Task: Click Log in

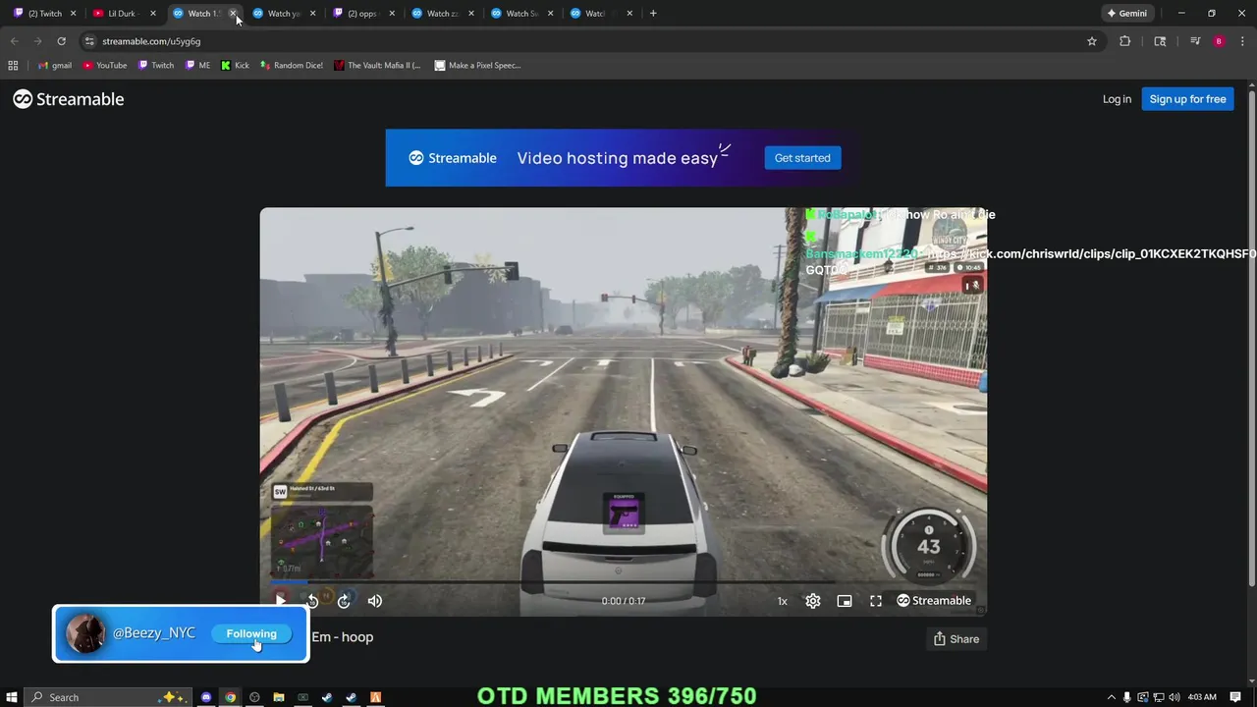Action: 1117,99
